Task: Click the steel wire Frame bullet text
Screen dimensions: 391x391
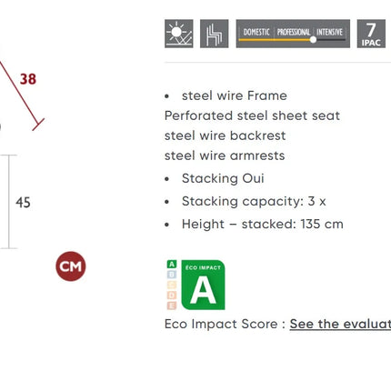Action: (x=235, y=95)
